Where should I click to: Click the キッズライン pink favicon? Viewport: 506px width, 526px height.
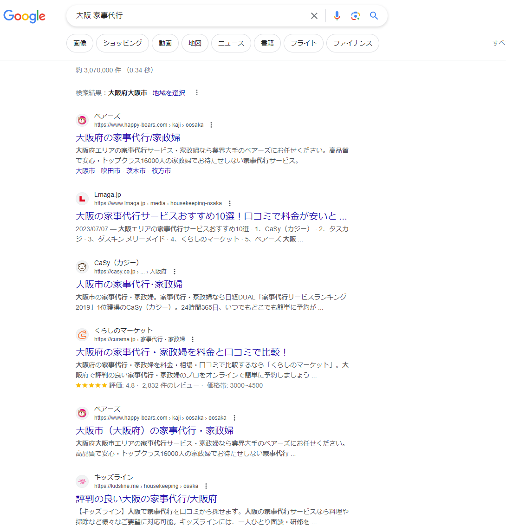tap(82, 481)
